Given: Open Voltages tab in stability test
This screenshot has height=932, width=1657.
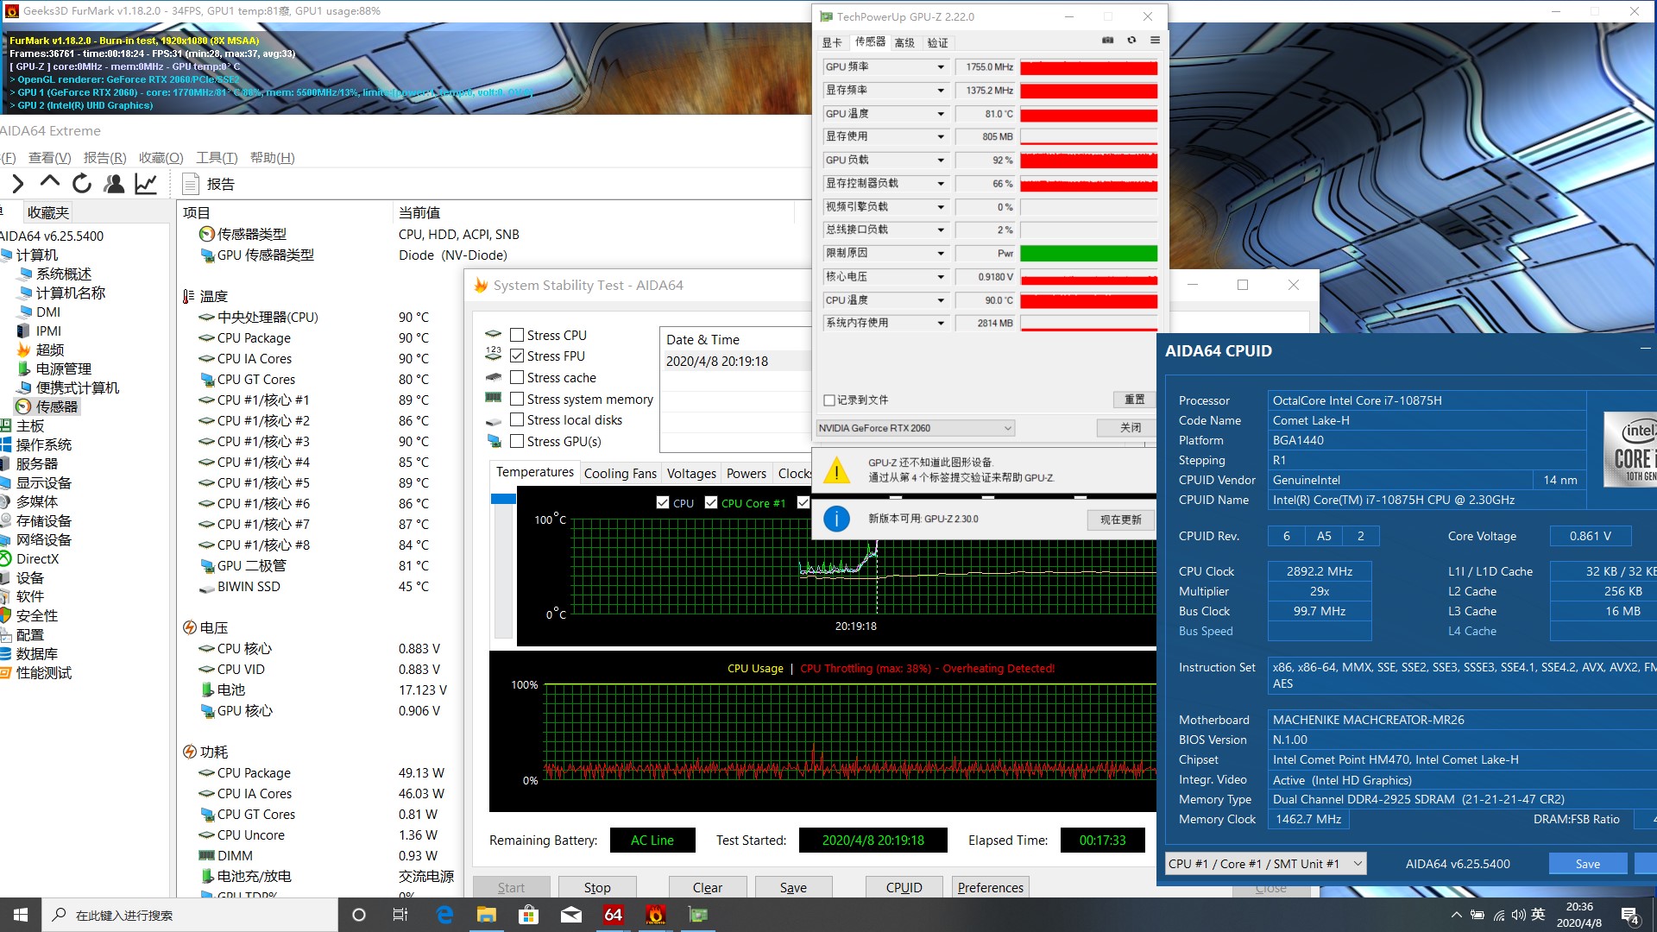Looking at the screenshot, I should coord(691,473).
